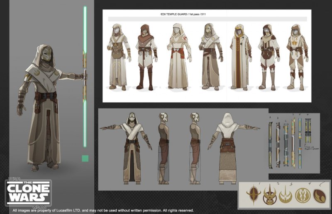Image resolution: width=332 pixels, height=214 pixels.
Task: Click the green lightsaber color swatch square
Action: click(x=85, y=159)
